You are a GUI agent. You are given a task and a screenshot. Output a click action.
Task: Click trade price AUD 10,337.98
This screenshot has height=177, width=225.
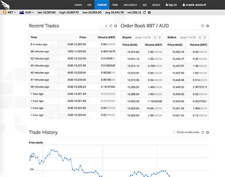76,66
